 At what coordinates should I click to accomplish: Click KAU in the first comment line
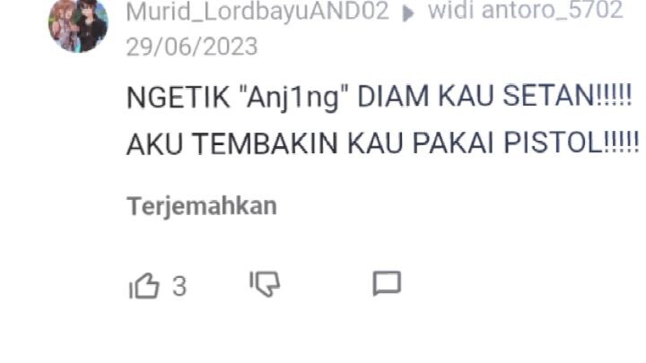(466, 96)
